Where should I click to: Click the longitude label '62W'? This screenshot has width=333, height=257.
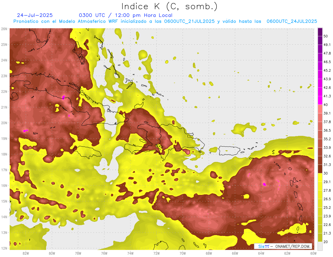click(x=287, y=253)
